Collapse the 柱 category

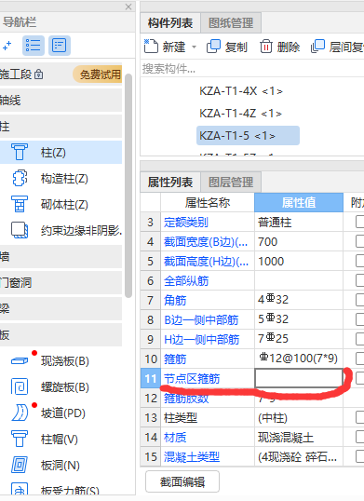[61, 127]
